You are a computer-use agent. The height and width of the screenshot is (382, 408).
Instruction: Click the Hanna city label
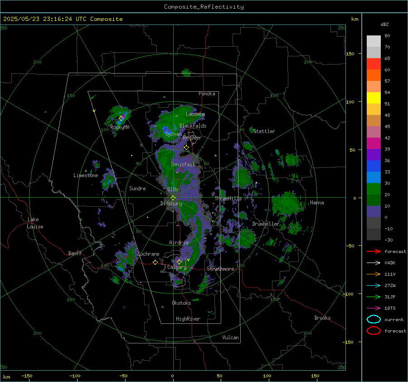(317, 203)
